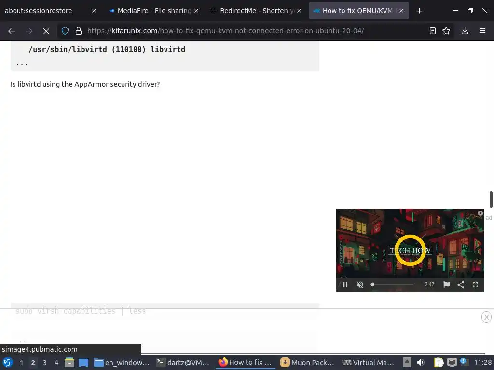Open clipboard manager tray icon
494x370 pixels.
pyautogui.click(x=439, y=362)
